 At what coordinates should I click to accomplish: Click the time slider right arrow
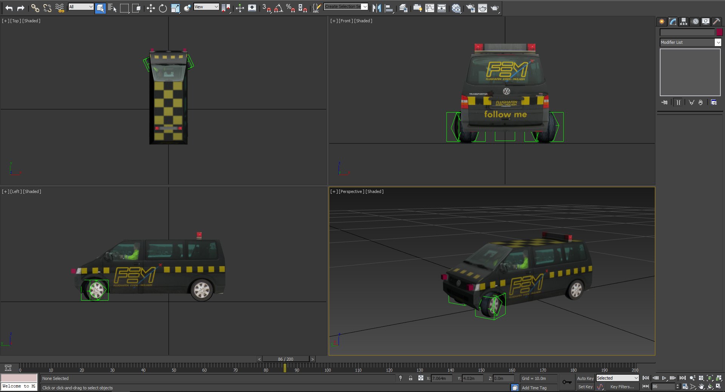pos(313,359)
